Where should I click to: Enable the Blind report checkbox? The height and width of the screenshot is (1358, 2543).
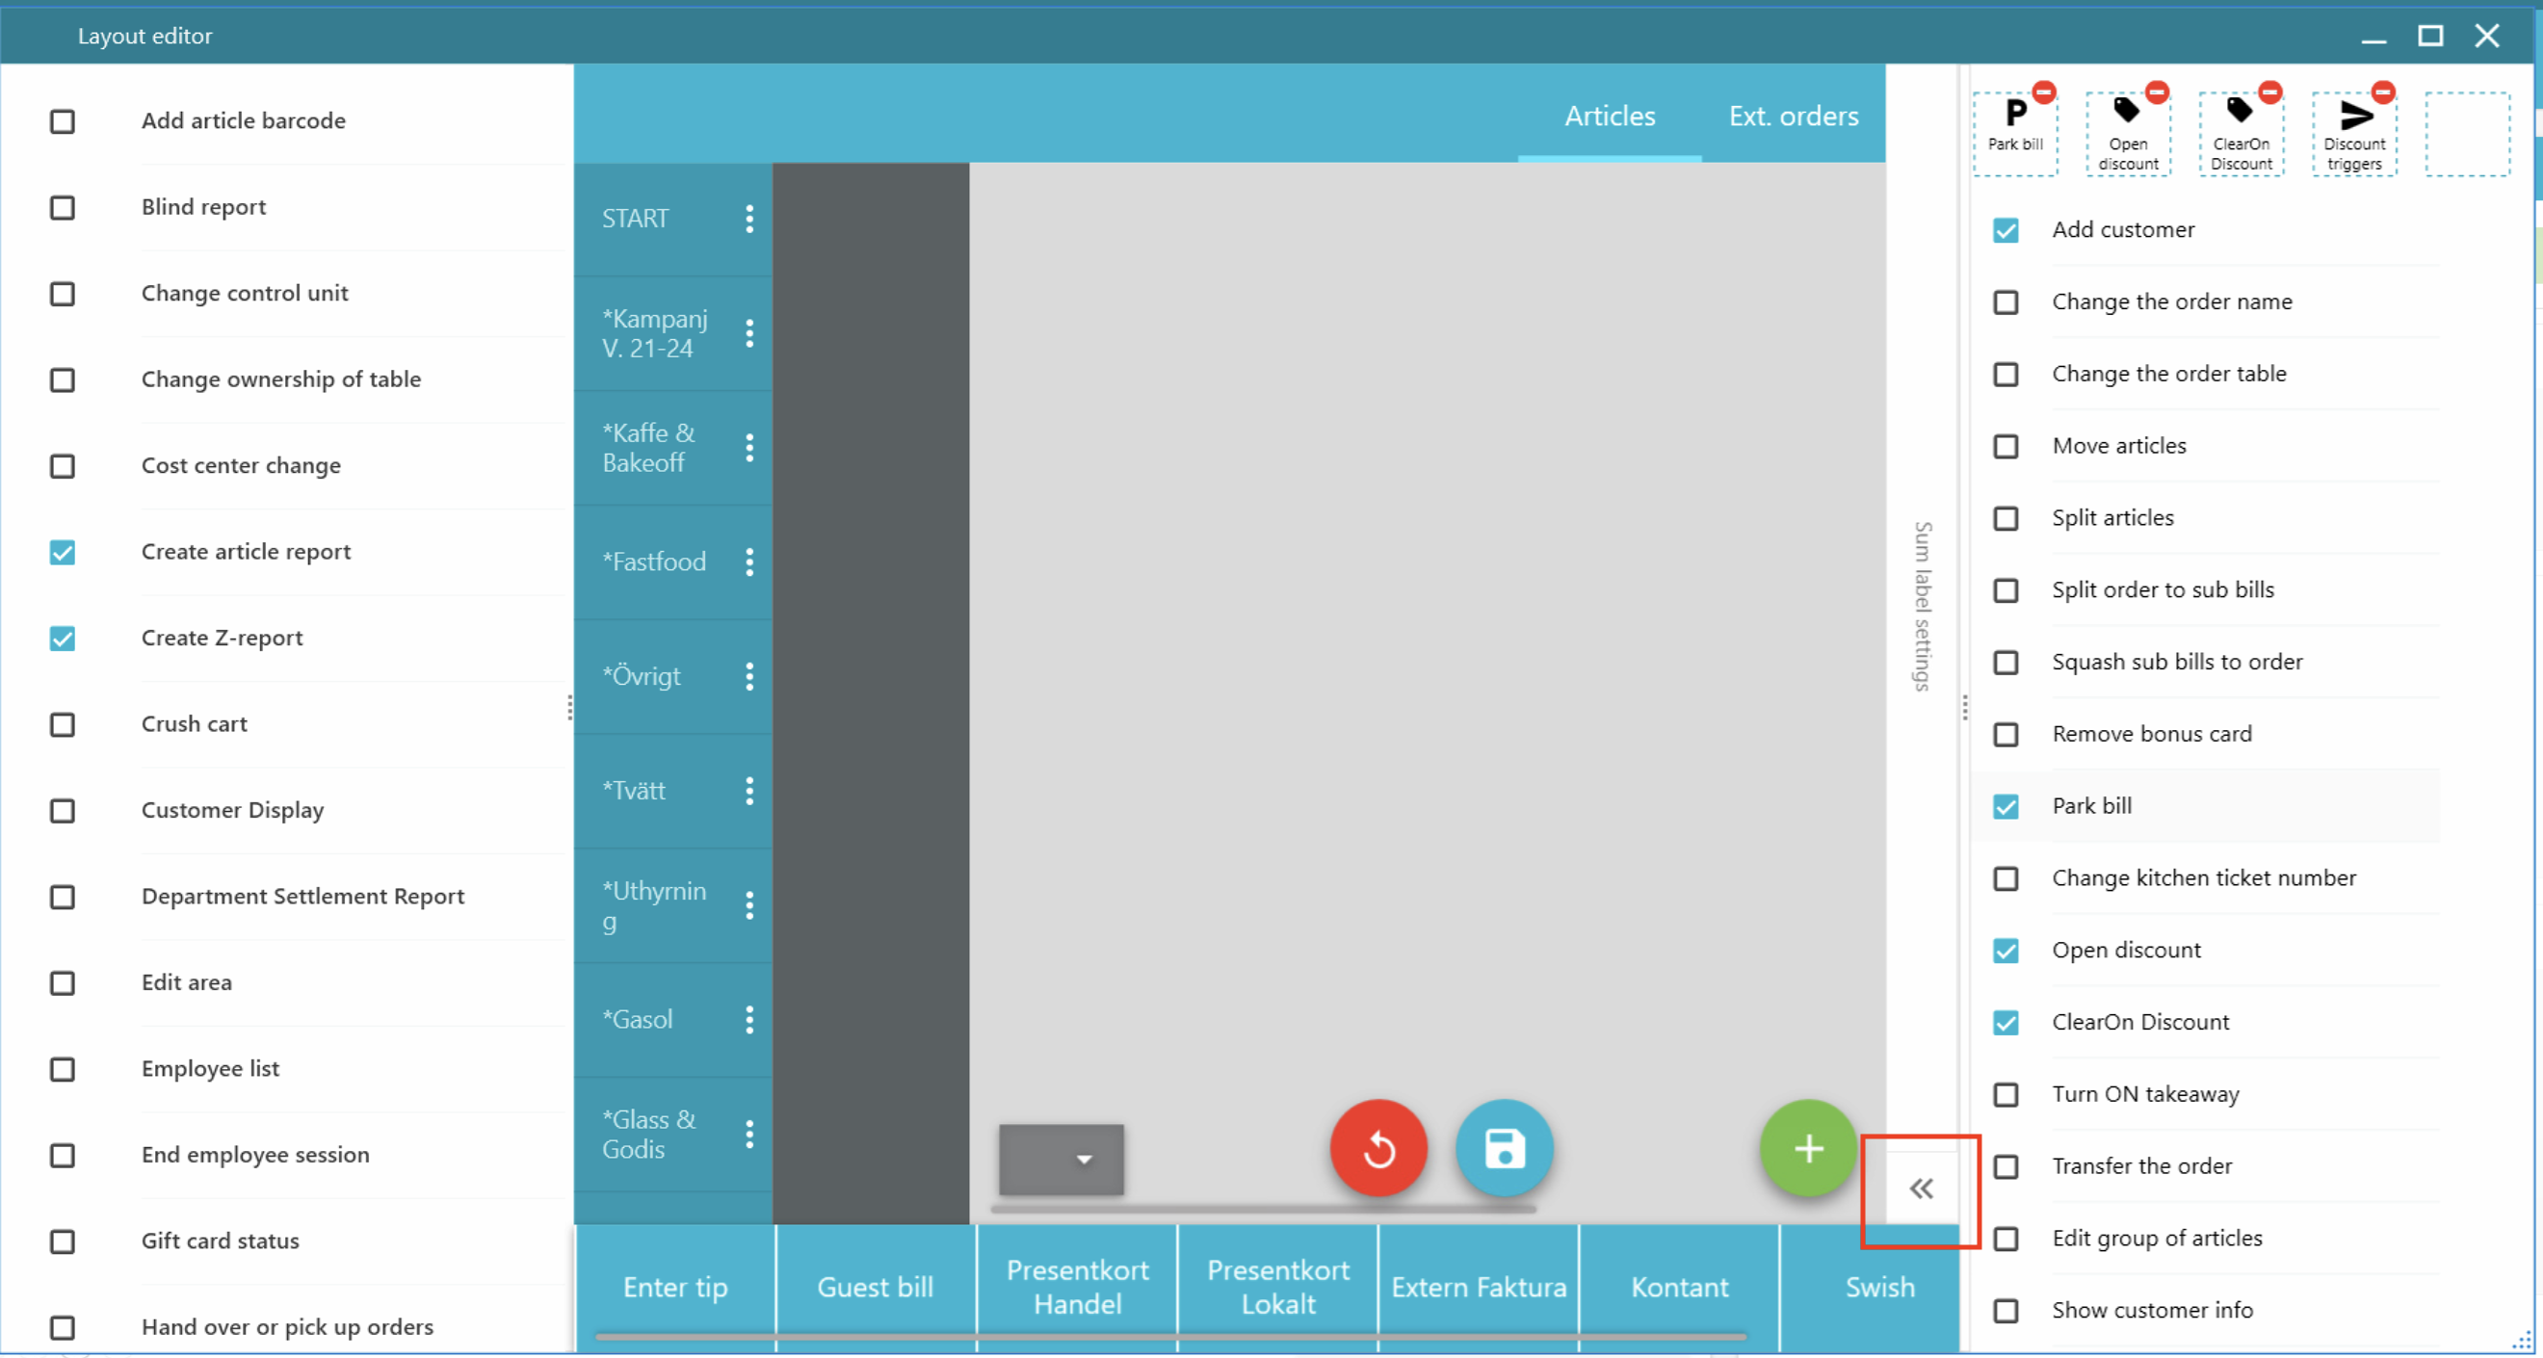point(63,207)
